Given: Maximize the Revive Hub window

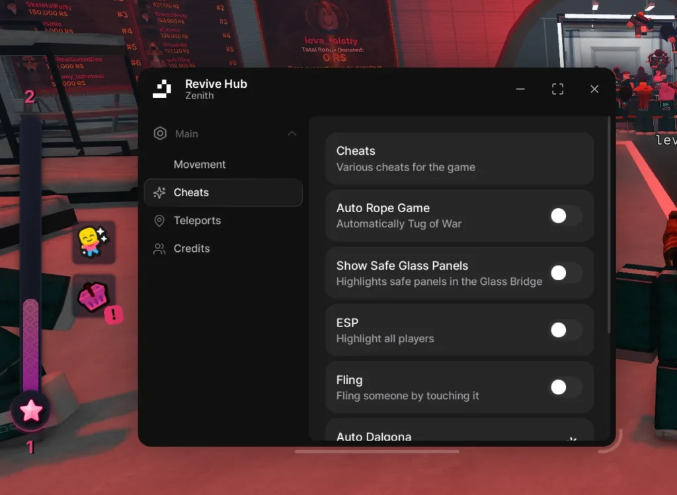Looking at the screenshot, I should click(x=557, y=89).
